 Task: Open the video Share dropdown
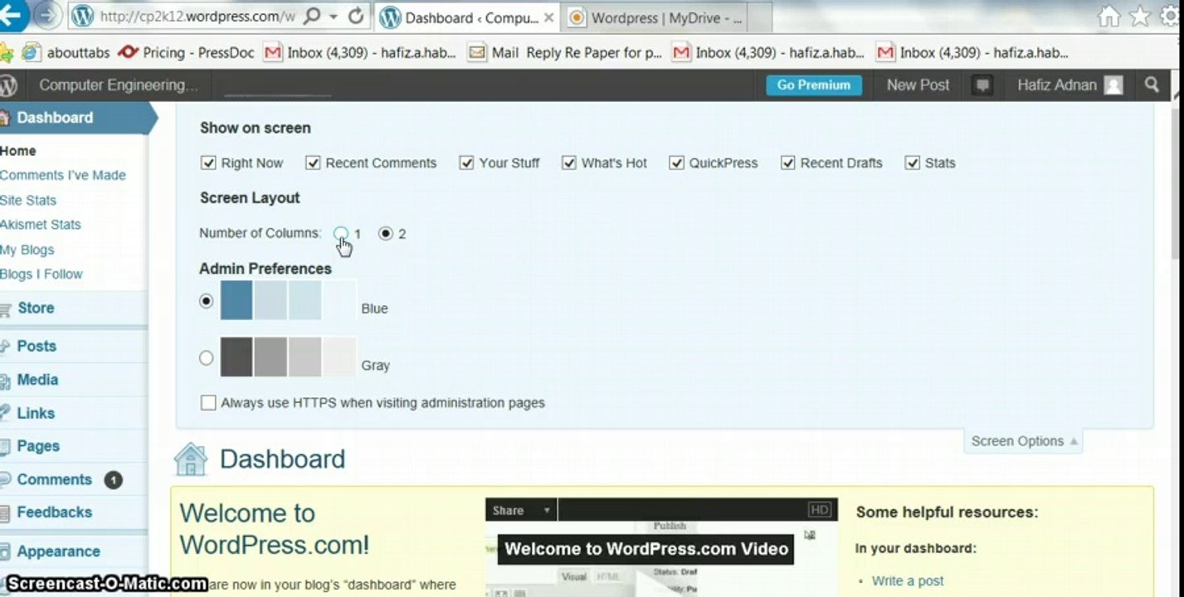[521, 511]
